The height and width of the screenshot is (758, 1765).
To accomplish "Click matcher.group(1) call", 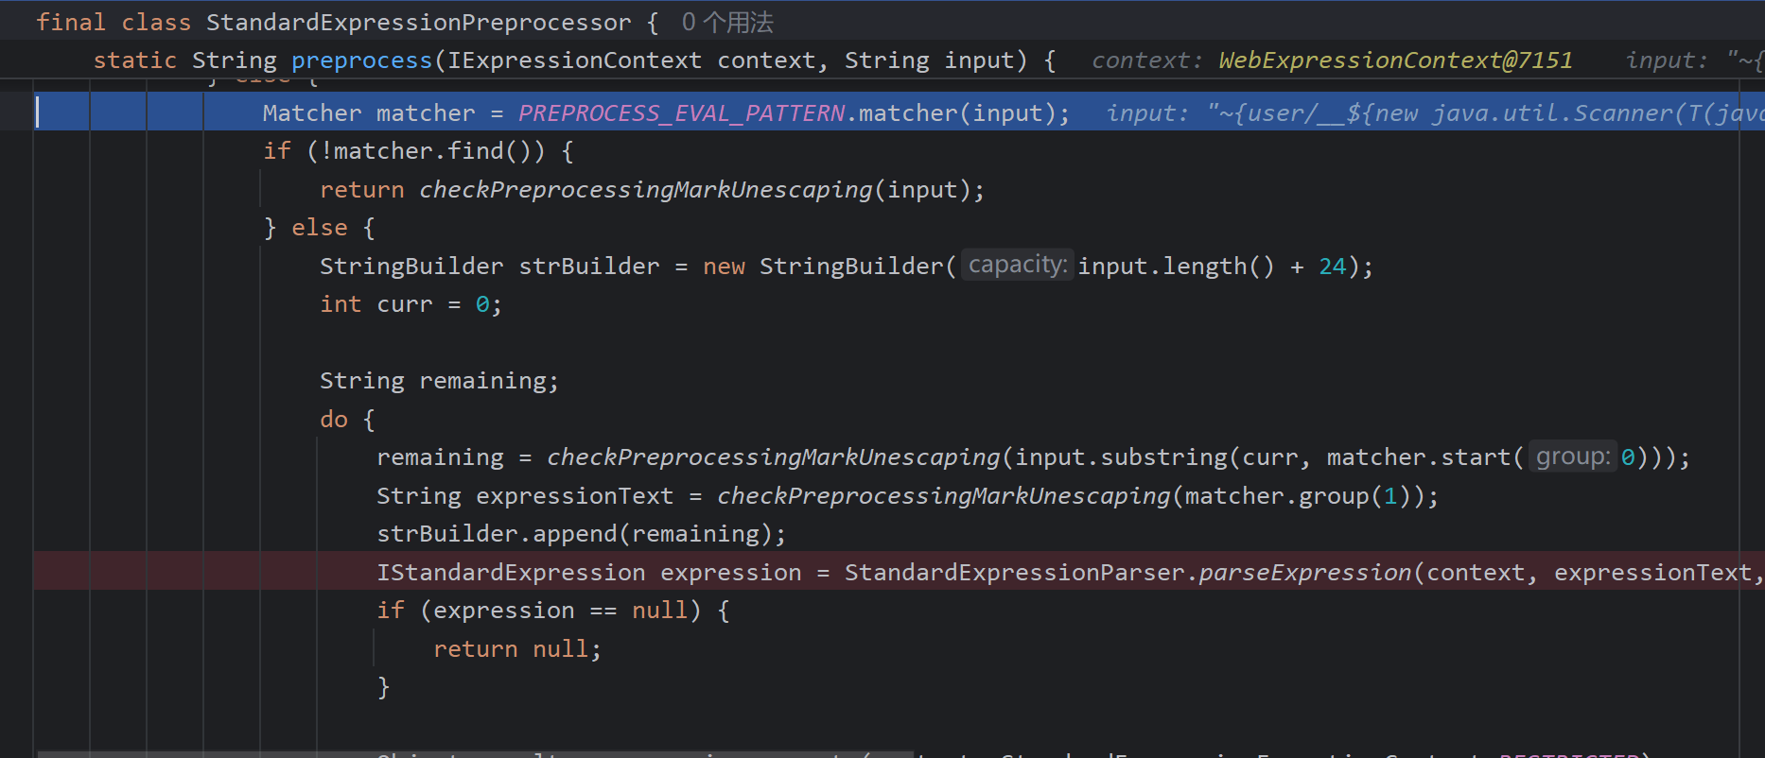I will [1299, 496].
